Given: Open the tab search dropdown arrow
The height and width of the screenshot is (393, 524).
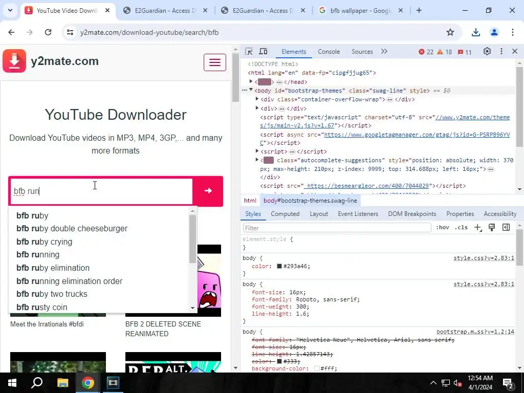Looking at the screenshot, I should [10, 10].
